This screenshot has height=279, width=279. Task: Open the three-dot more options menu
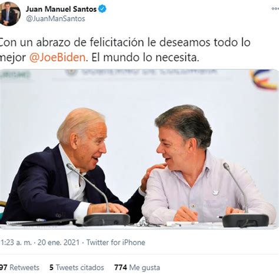[x=275, y=9]
